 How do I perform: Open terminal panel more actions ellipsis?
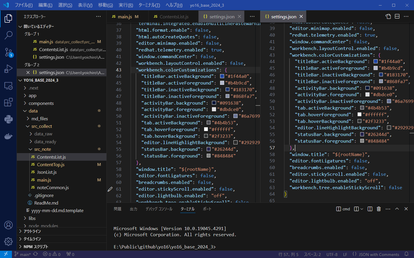388,209
